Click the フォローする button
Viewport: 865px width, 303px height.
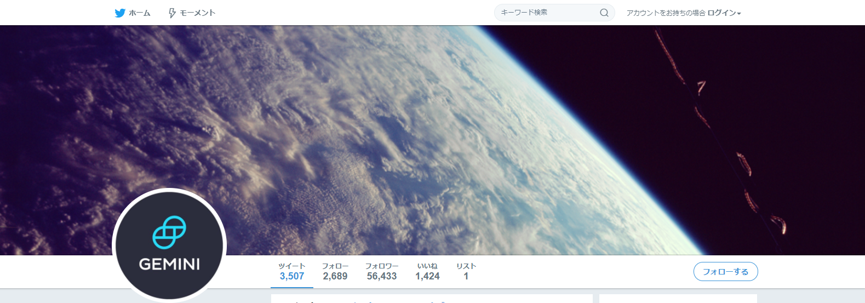725,272
